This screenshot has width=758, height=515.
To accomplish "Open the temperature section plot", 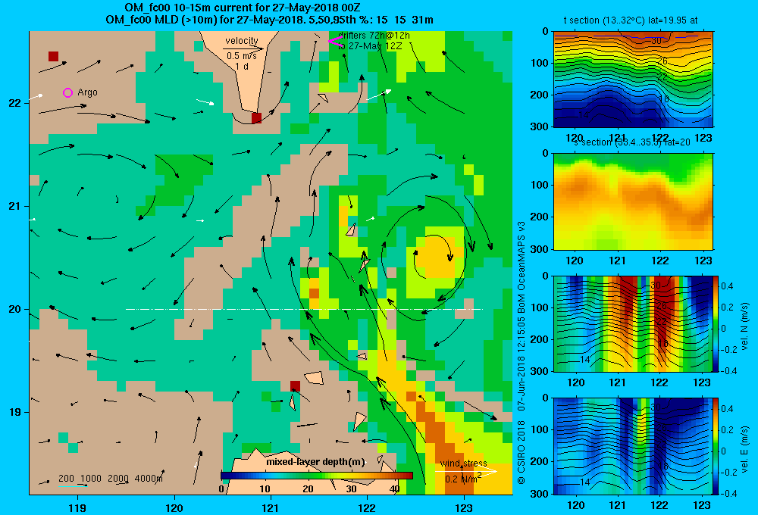I will (x=633, y=80).
